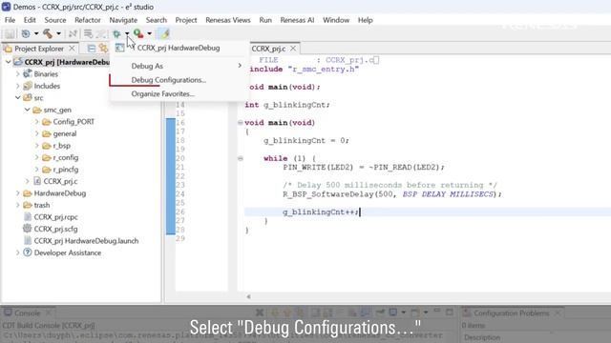This screenshot has width=611, height=343.
Task: Open the Edit menu
Action: (x=30, y=20)
